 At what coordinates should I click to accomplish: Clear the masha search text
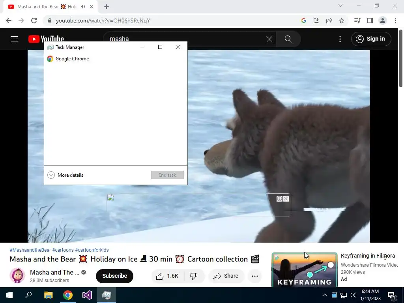(x=269, y=39)
